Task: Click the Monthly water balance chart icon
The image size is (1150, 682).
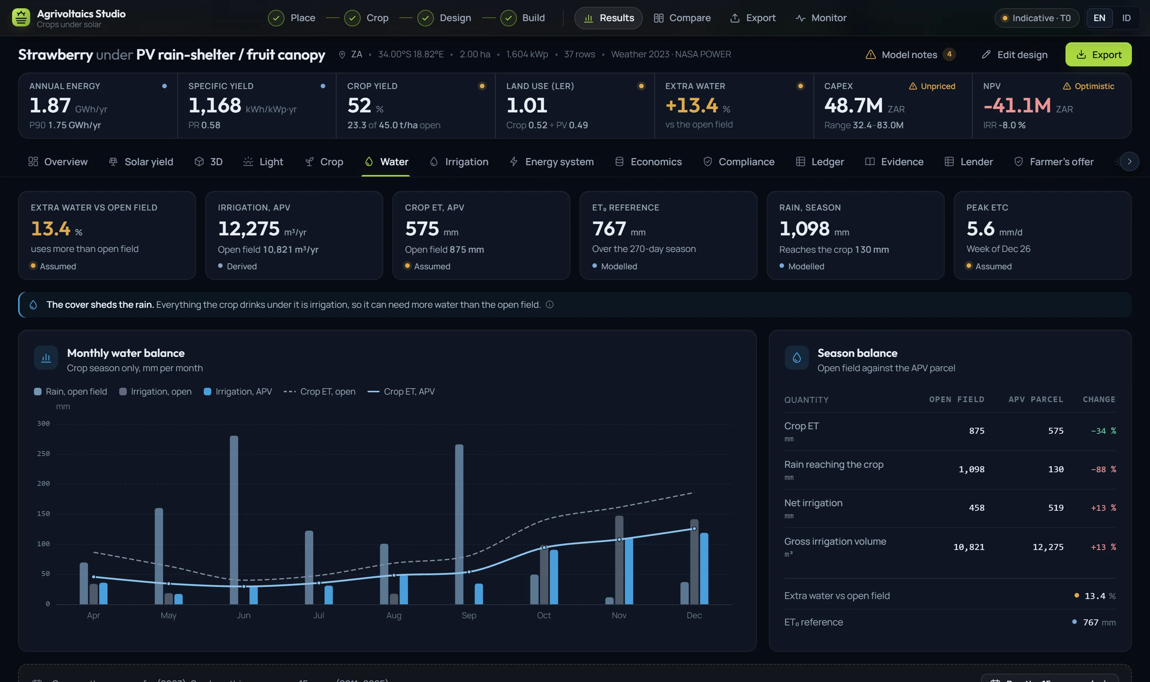Action: (46, 358)
